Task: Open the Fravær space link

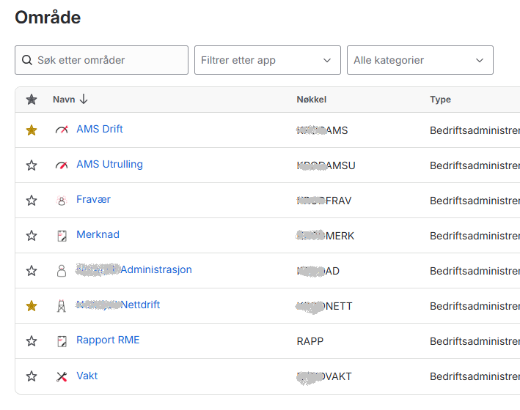Action: 93,199
